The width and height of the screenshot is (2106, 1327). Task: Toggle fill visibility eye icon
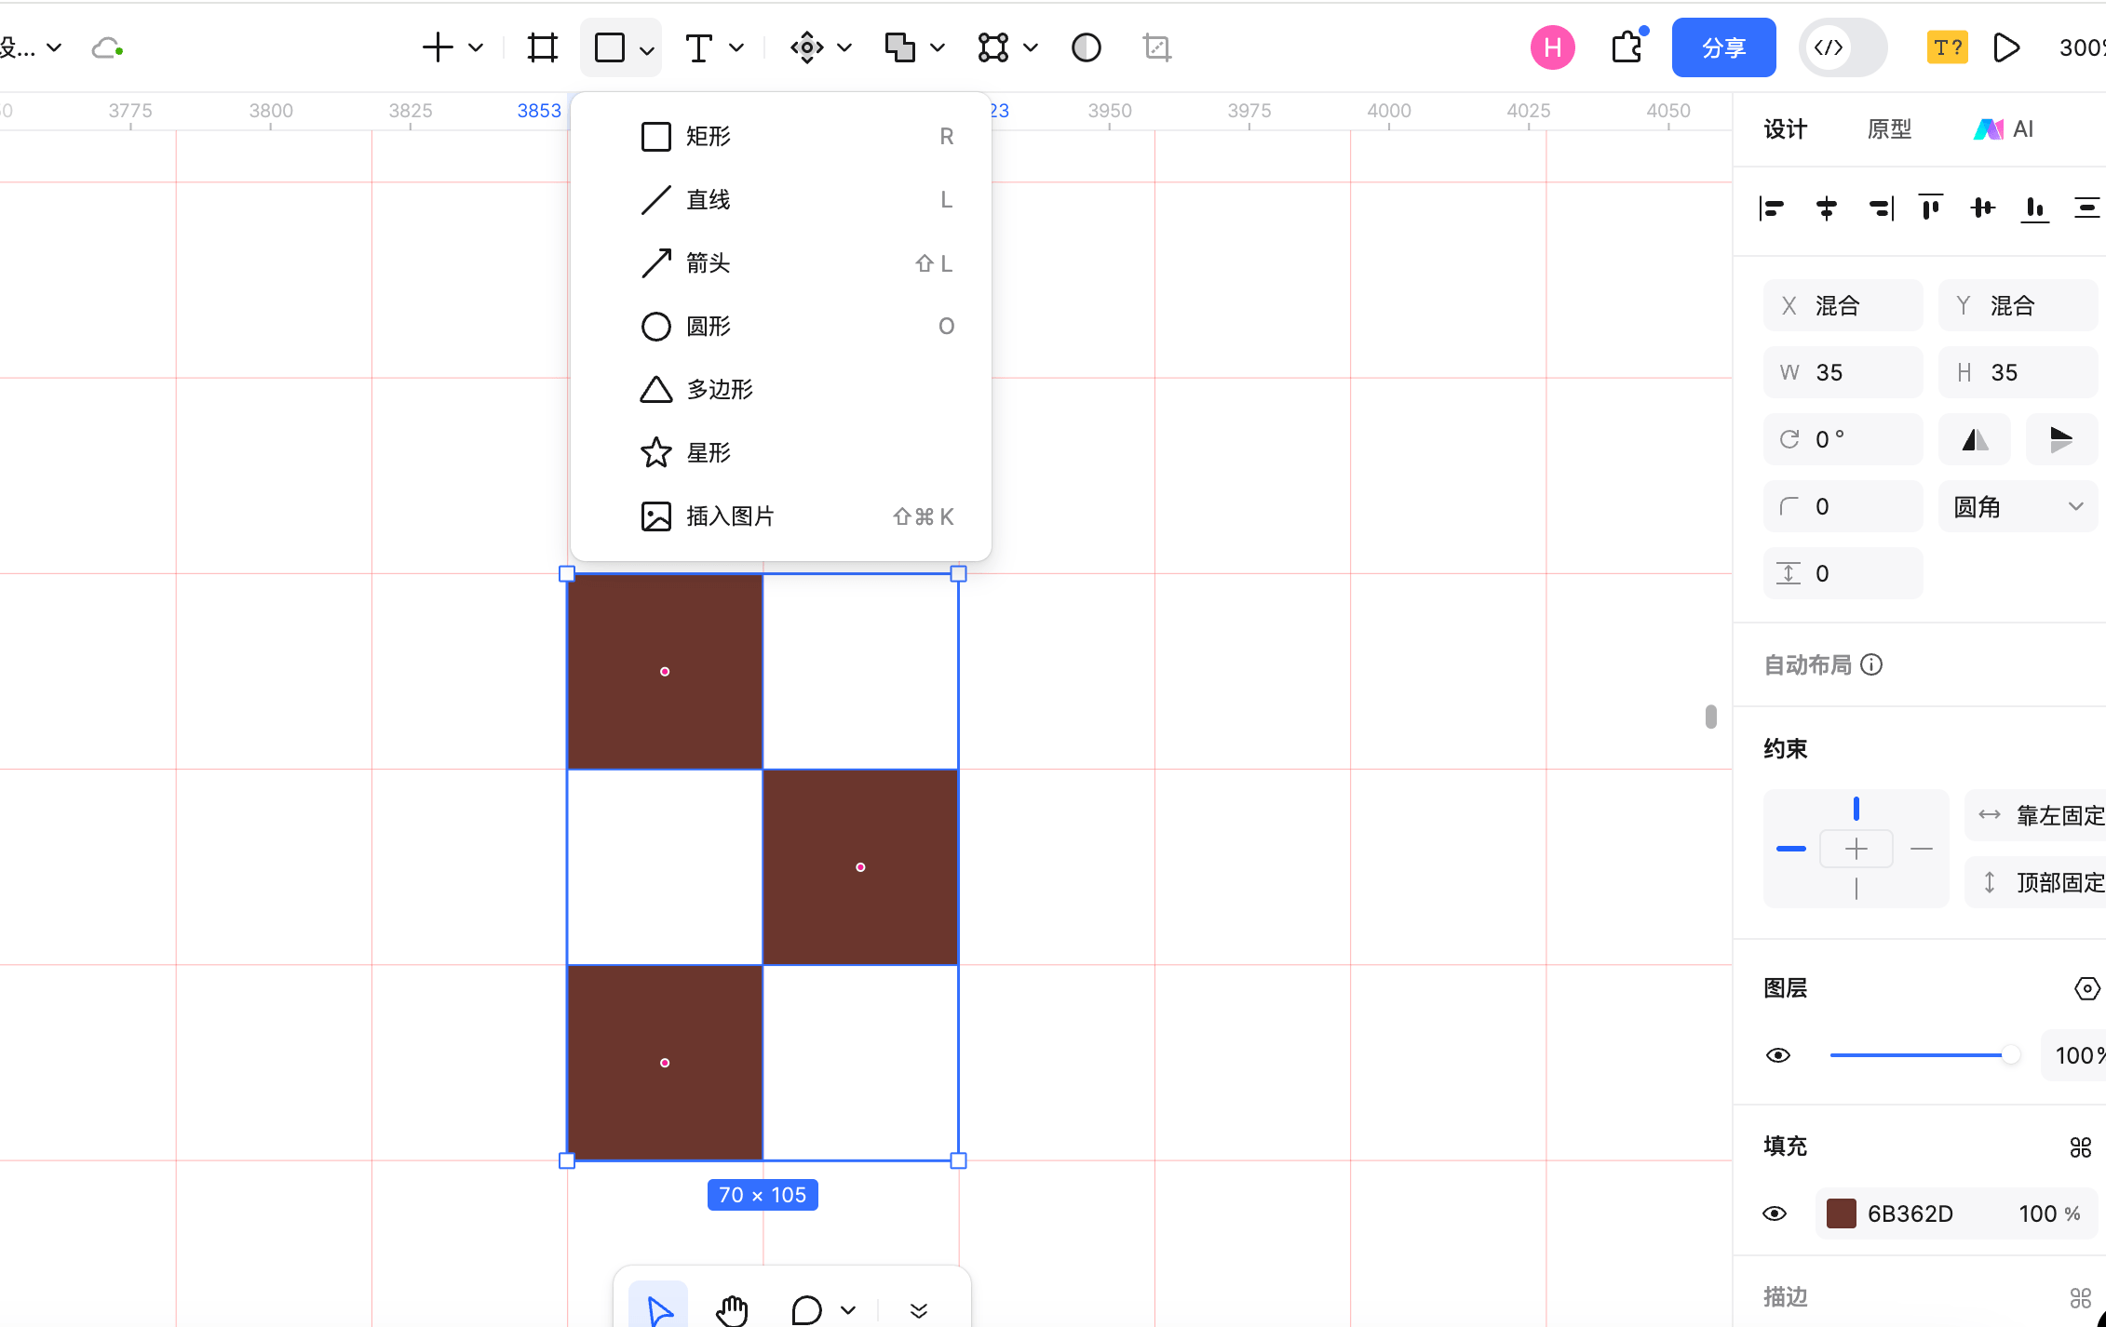click(x=1775, y=1213)
